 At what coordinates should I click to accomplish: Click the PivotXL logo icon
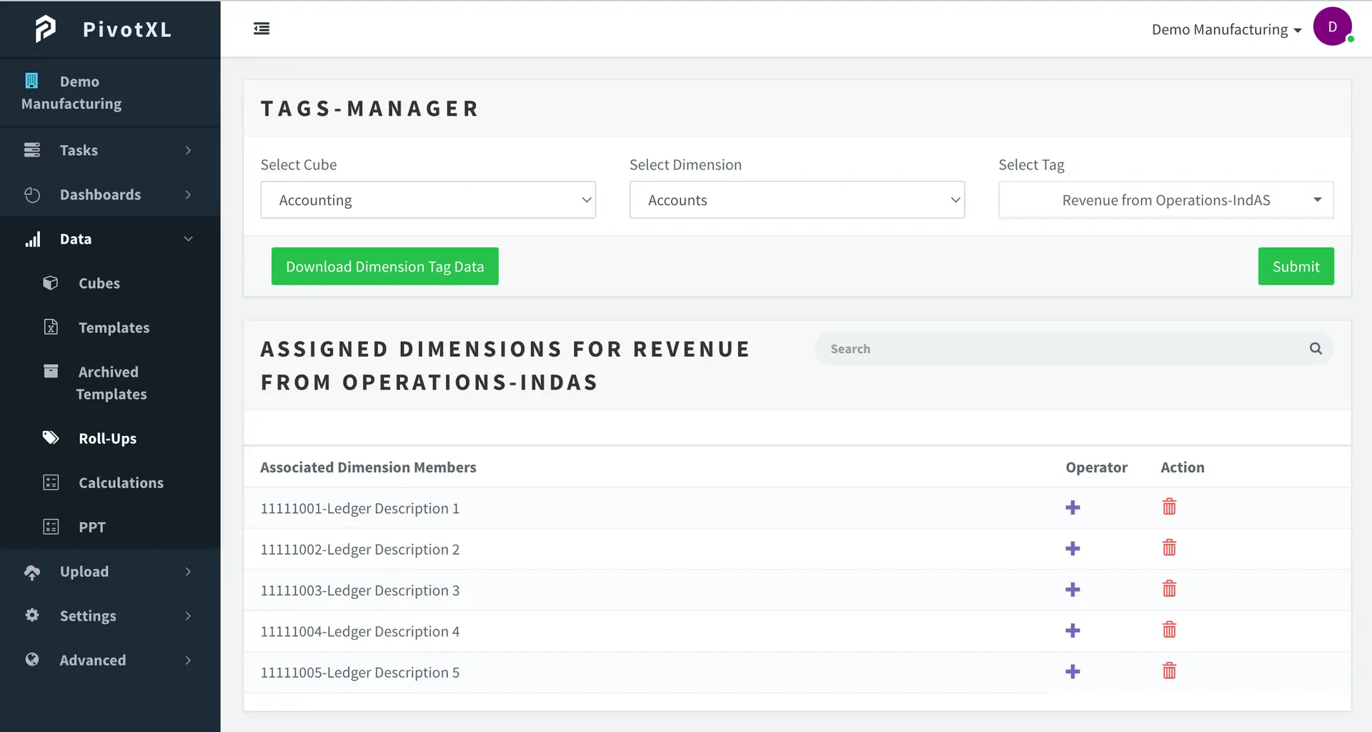click(46, 29)
